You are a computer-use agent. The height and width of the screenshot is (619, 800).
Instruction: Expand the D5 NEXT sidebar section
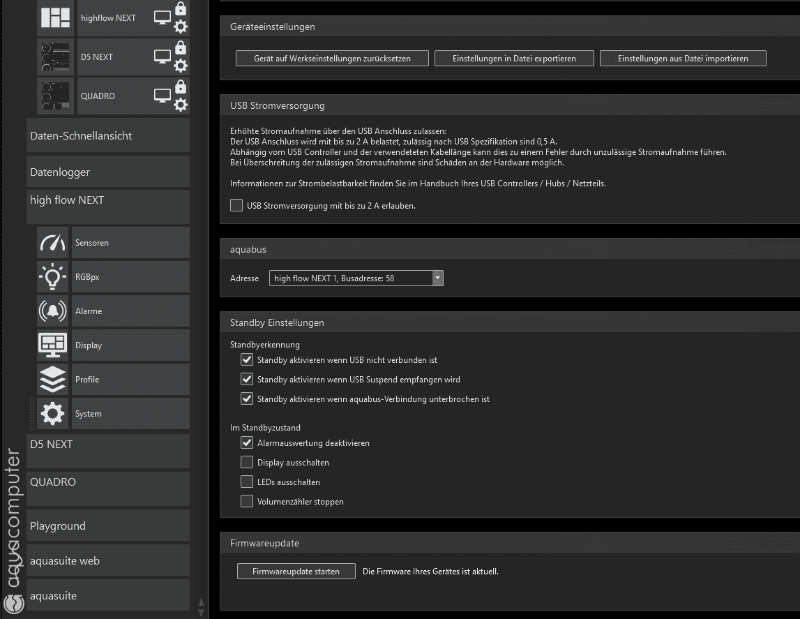108,451
